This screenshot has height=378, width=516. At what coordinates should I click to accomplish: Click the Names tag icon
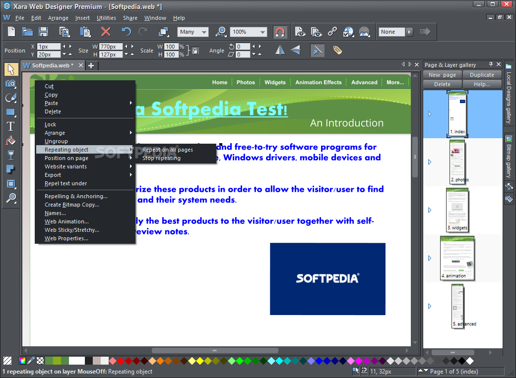(337, 51)
